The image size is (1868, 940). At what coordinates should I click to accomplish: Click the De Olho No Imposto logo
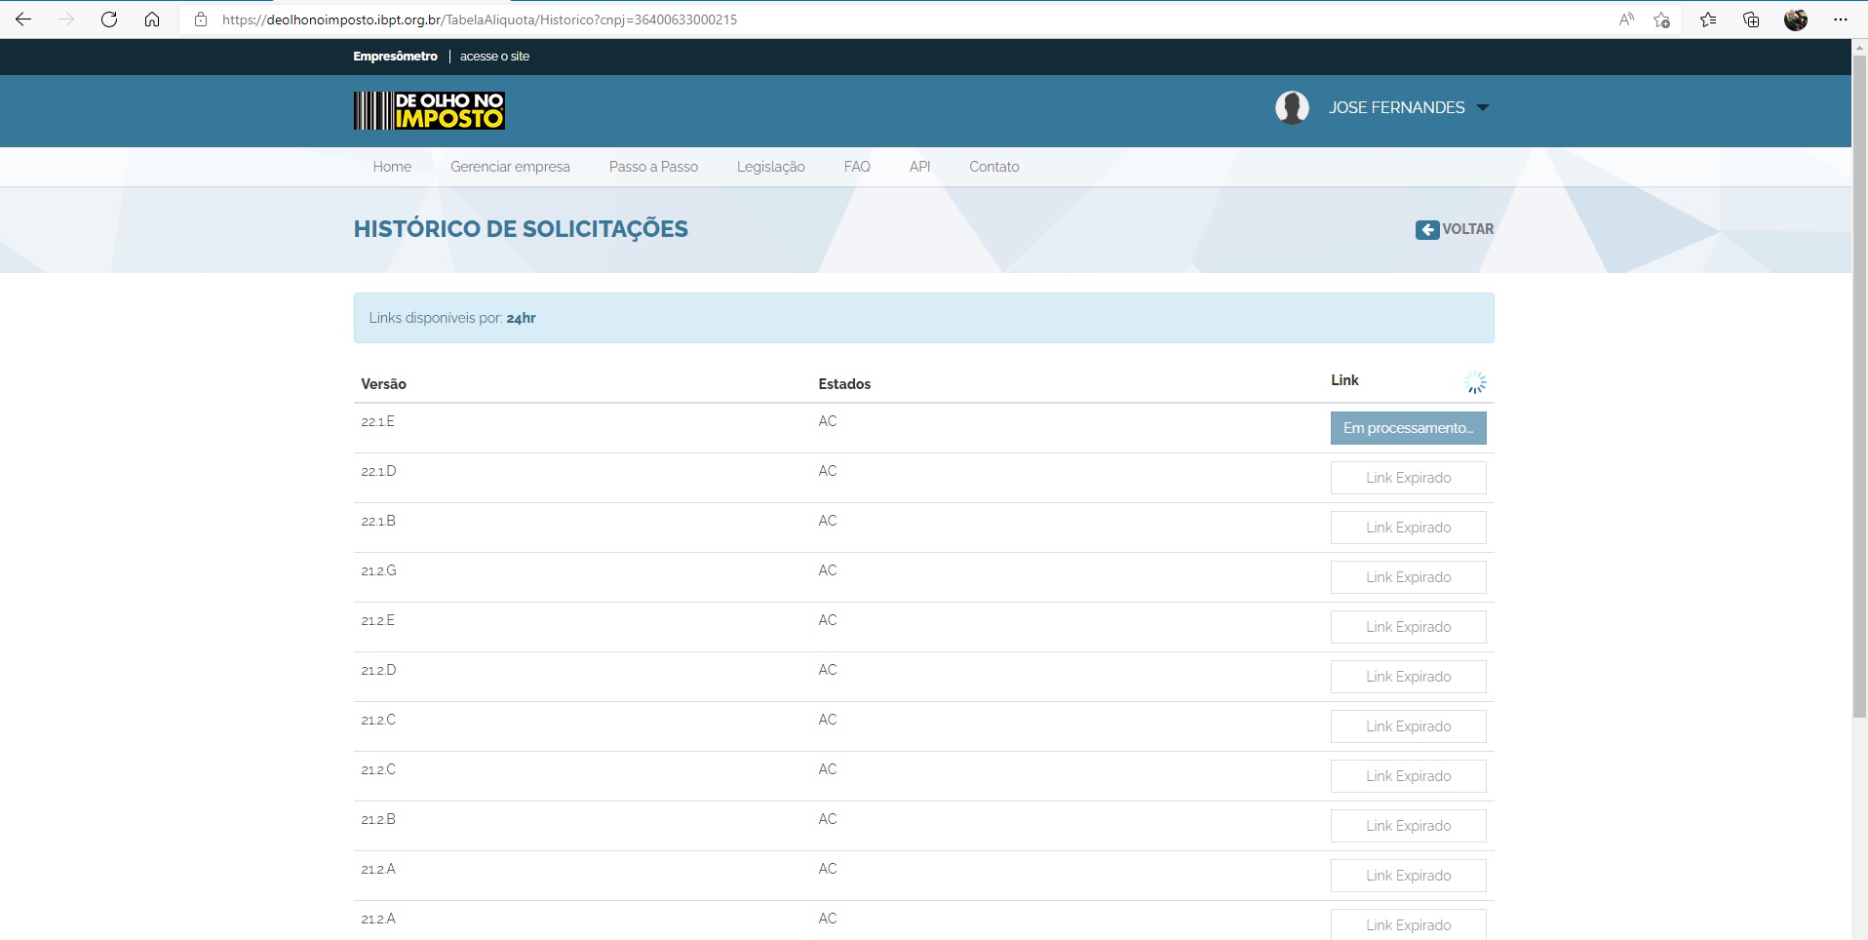point(429,110)
